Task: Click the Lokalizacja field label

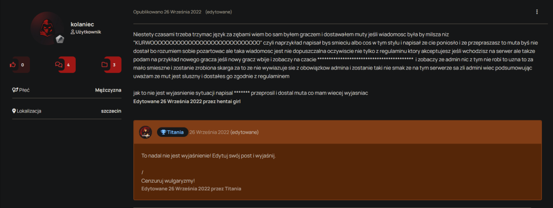Action: pyautogui.click(x=29, y=111)
